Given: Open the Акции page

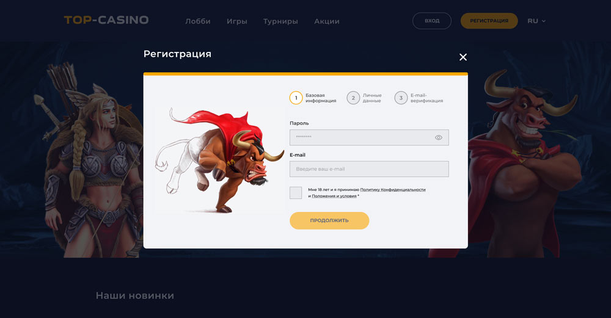Looking at the screenshot, I should point(327,21).
